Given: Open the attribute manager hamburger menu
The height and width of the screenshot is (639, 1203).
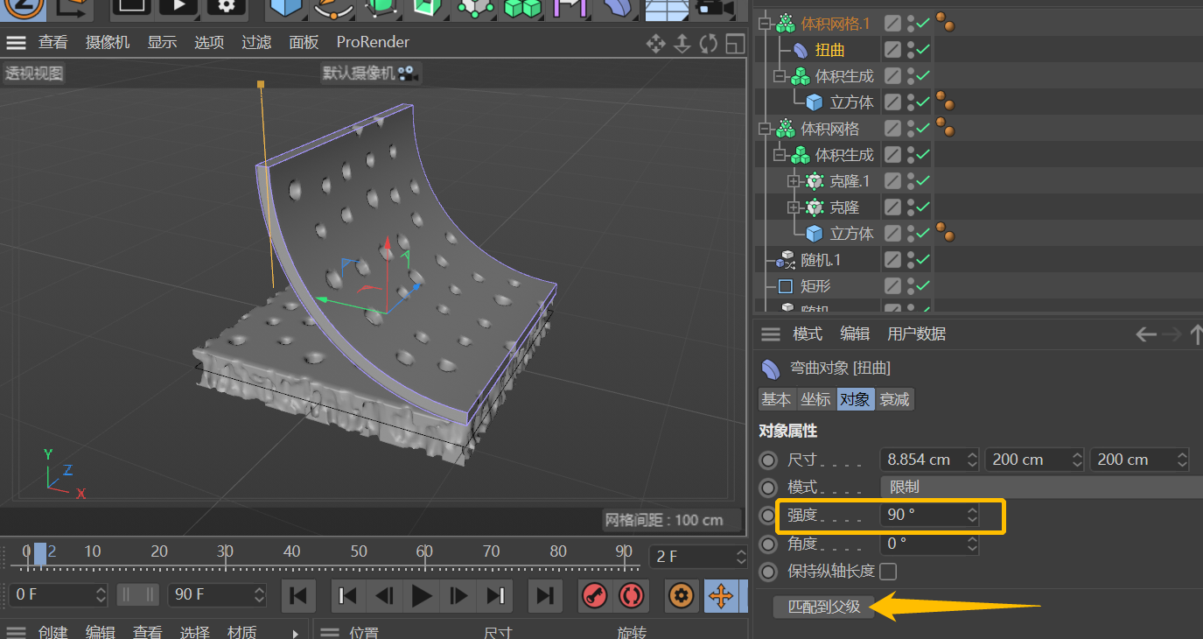Looking at the screenshot, I should (770, 334).
